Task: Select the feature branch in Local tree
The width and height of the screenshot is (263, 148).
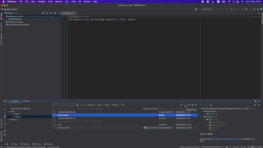Action: click(18, 117)
